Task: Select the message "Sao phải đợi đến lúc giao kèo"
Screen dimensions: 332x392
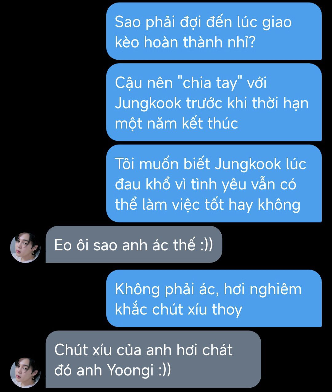Action: click(214, 31)
